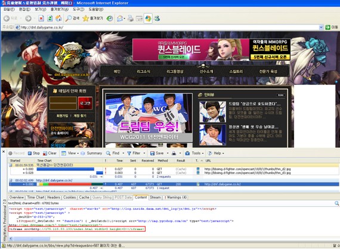The width and height of the screenshot is (340, 249).
Task: Click the 퀸스블레이드 banner ad
Action: (211, 50)
